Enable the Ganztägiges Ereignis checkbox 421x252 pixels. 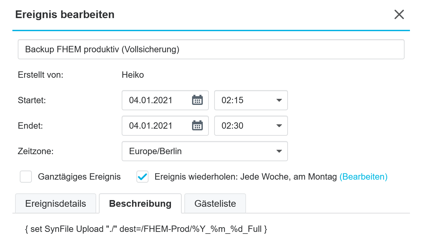click(x=26, y=177)
